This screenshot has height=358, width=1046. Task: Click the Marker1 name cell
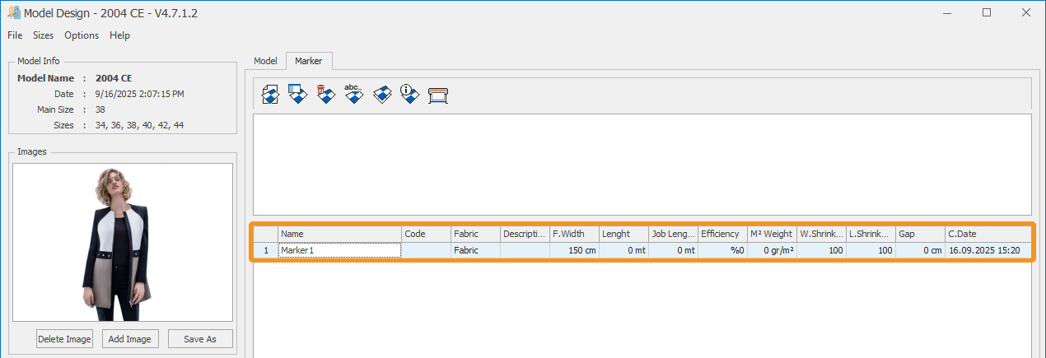click(339, 250)
